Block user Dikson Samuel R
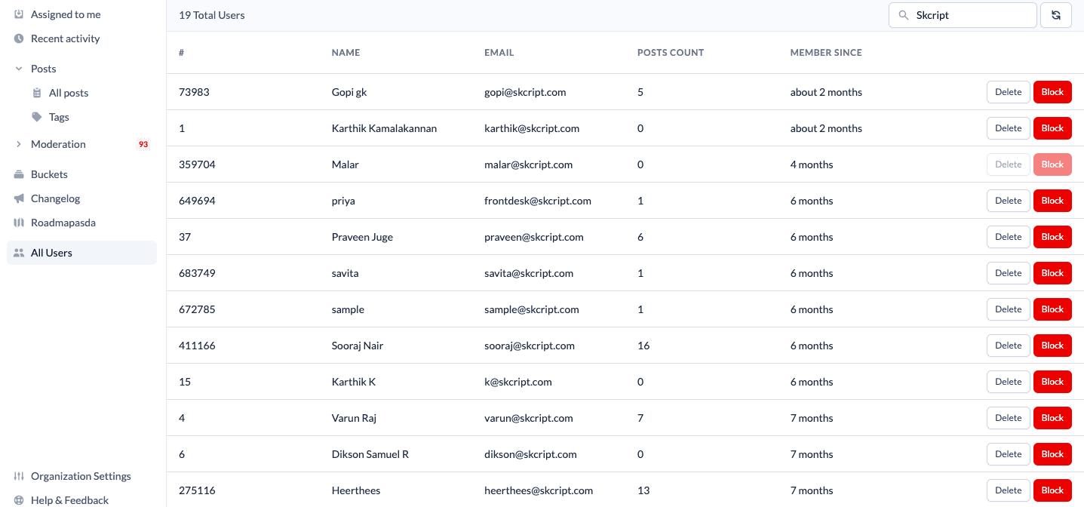The width and height of the screenshot is (1084, 507). click(x=1052, y=454)
